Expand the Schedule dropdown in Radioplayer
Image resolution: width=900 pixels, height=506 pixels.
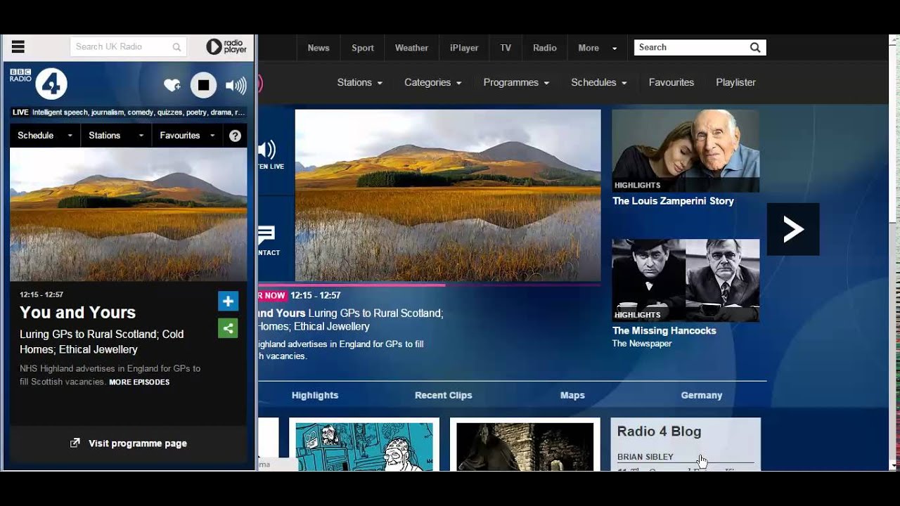pos(46,136)
